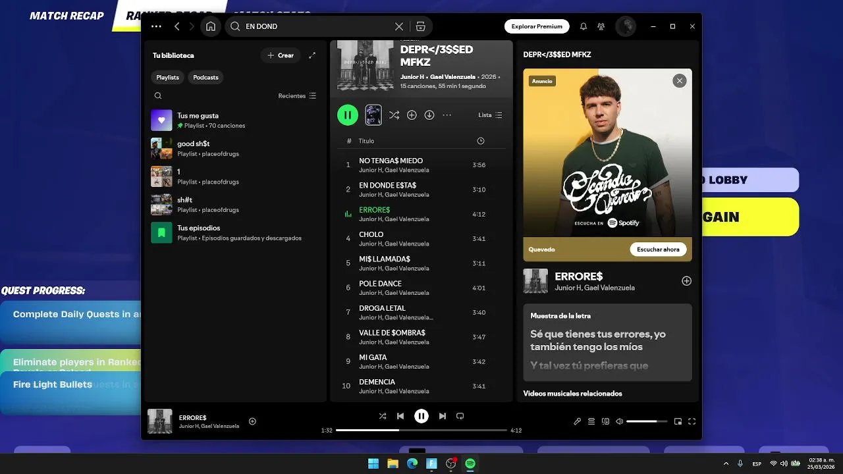Show hidden tray icons
The height and width of the screenshot is (474, 843).
(726, 463)
